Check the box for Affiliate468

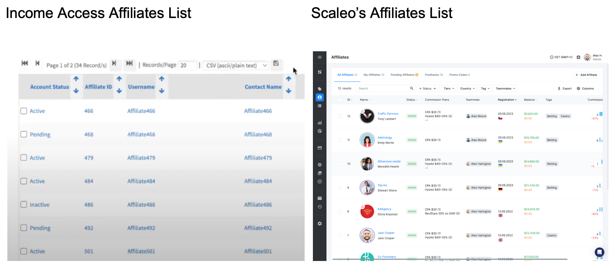coord(24,134)
